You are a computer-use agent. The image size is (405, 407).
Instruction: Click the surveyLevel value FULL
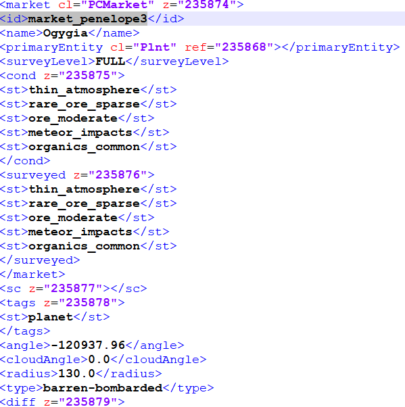[110, 62]
